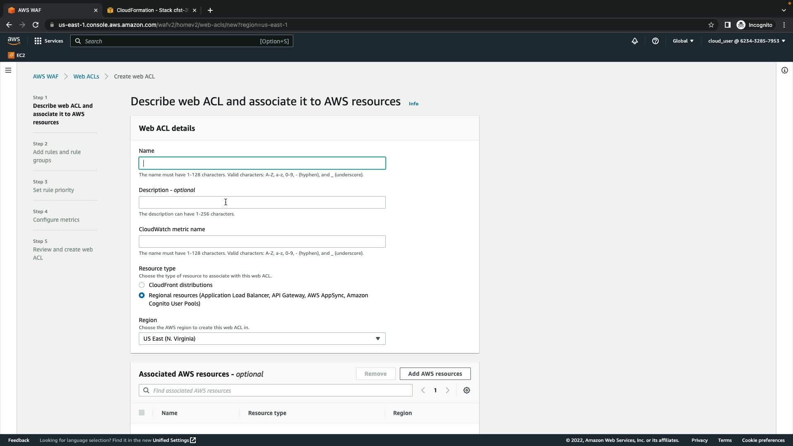
Task: Toggle the left navigation hamburger menu
Action: point(8,70)
